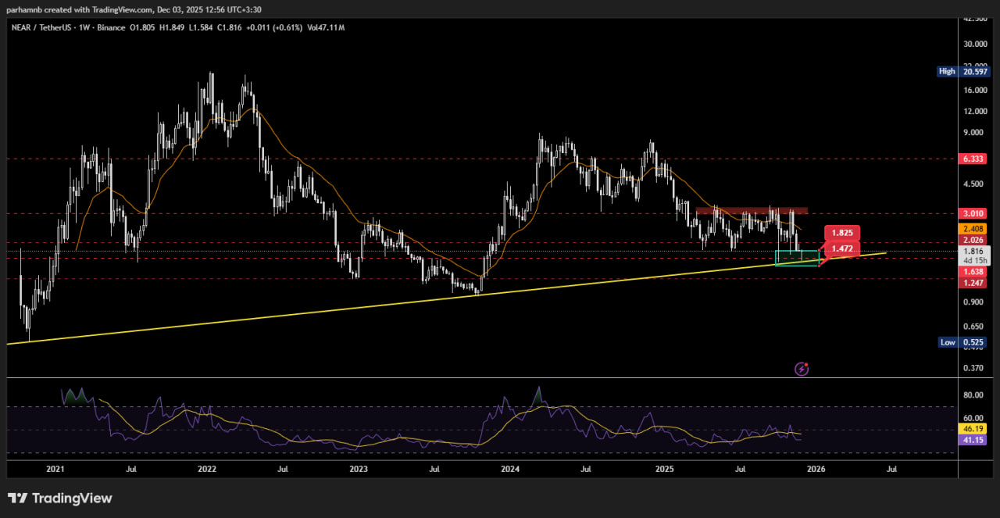This screenshot has width=1000, height=518.
Task: Click the NEAR / TetherUS symbol title
Action: click(x=47, y=27)
